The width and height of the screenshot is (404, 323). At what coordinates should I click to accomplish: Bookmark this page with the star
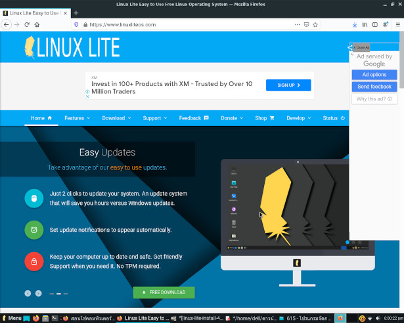coord(315,25)
